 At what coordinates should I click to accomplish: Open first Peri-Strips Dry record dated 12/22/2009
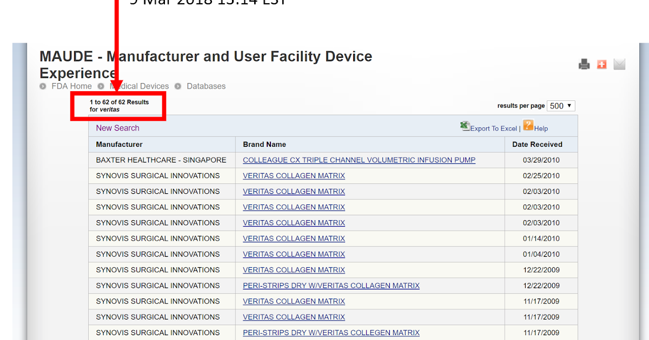pos(331,285)
